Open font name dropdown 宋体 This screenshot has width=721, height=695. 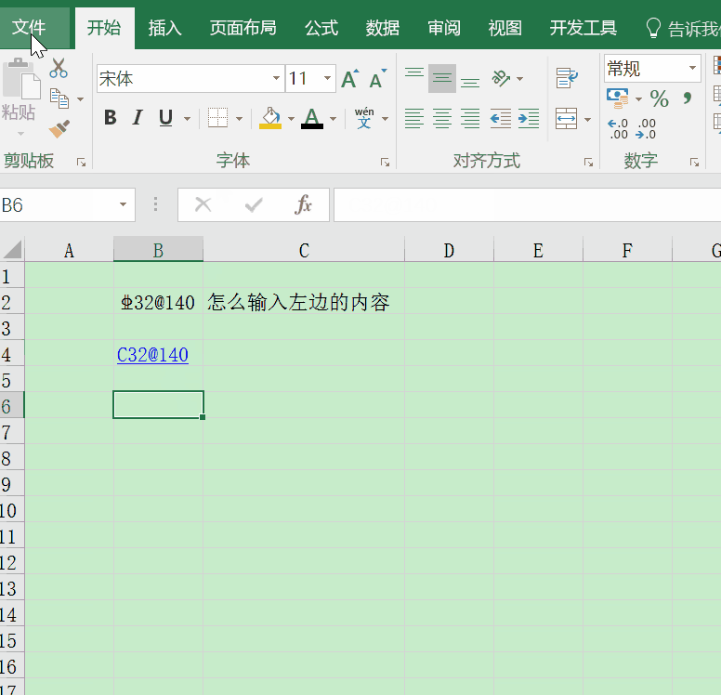tap(276, 78)
